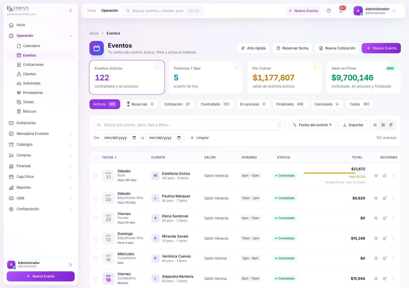Edit the Estefanía Ochoa event
Viewport: 409px width, 288px height.
pyautogui.click(x=385, y=176)
